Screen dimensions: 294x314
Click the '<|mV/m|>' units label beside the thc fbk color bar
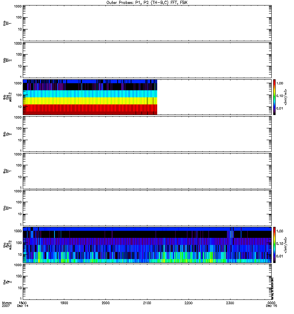click(x=286, y=245)
